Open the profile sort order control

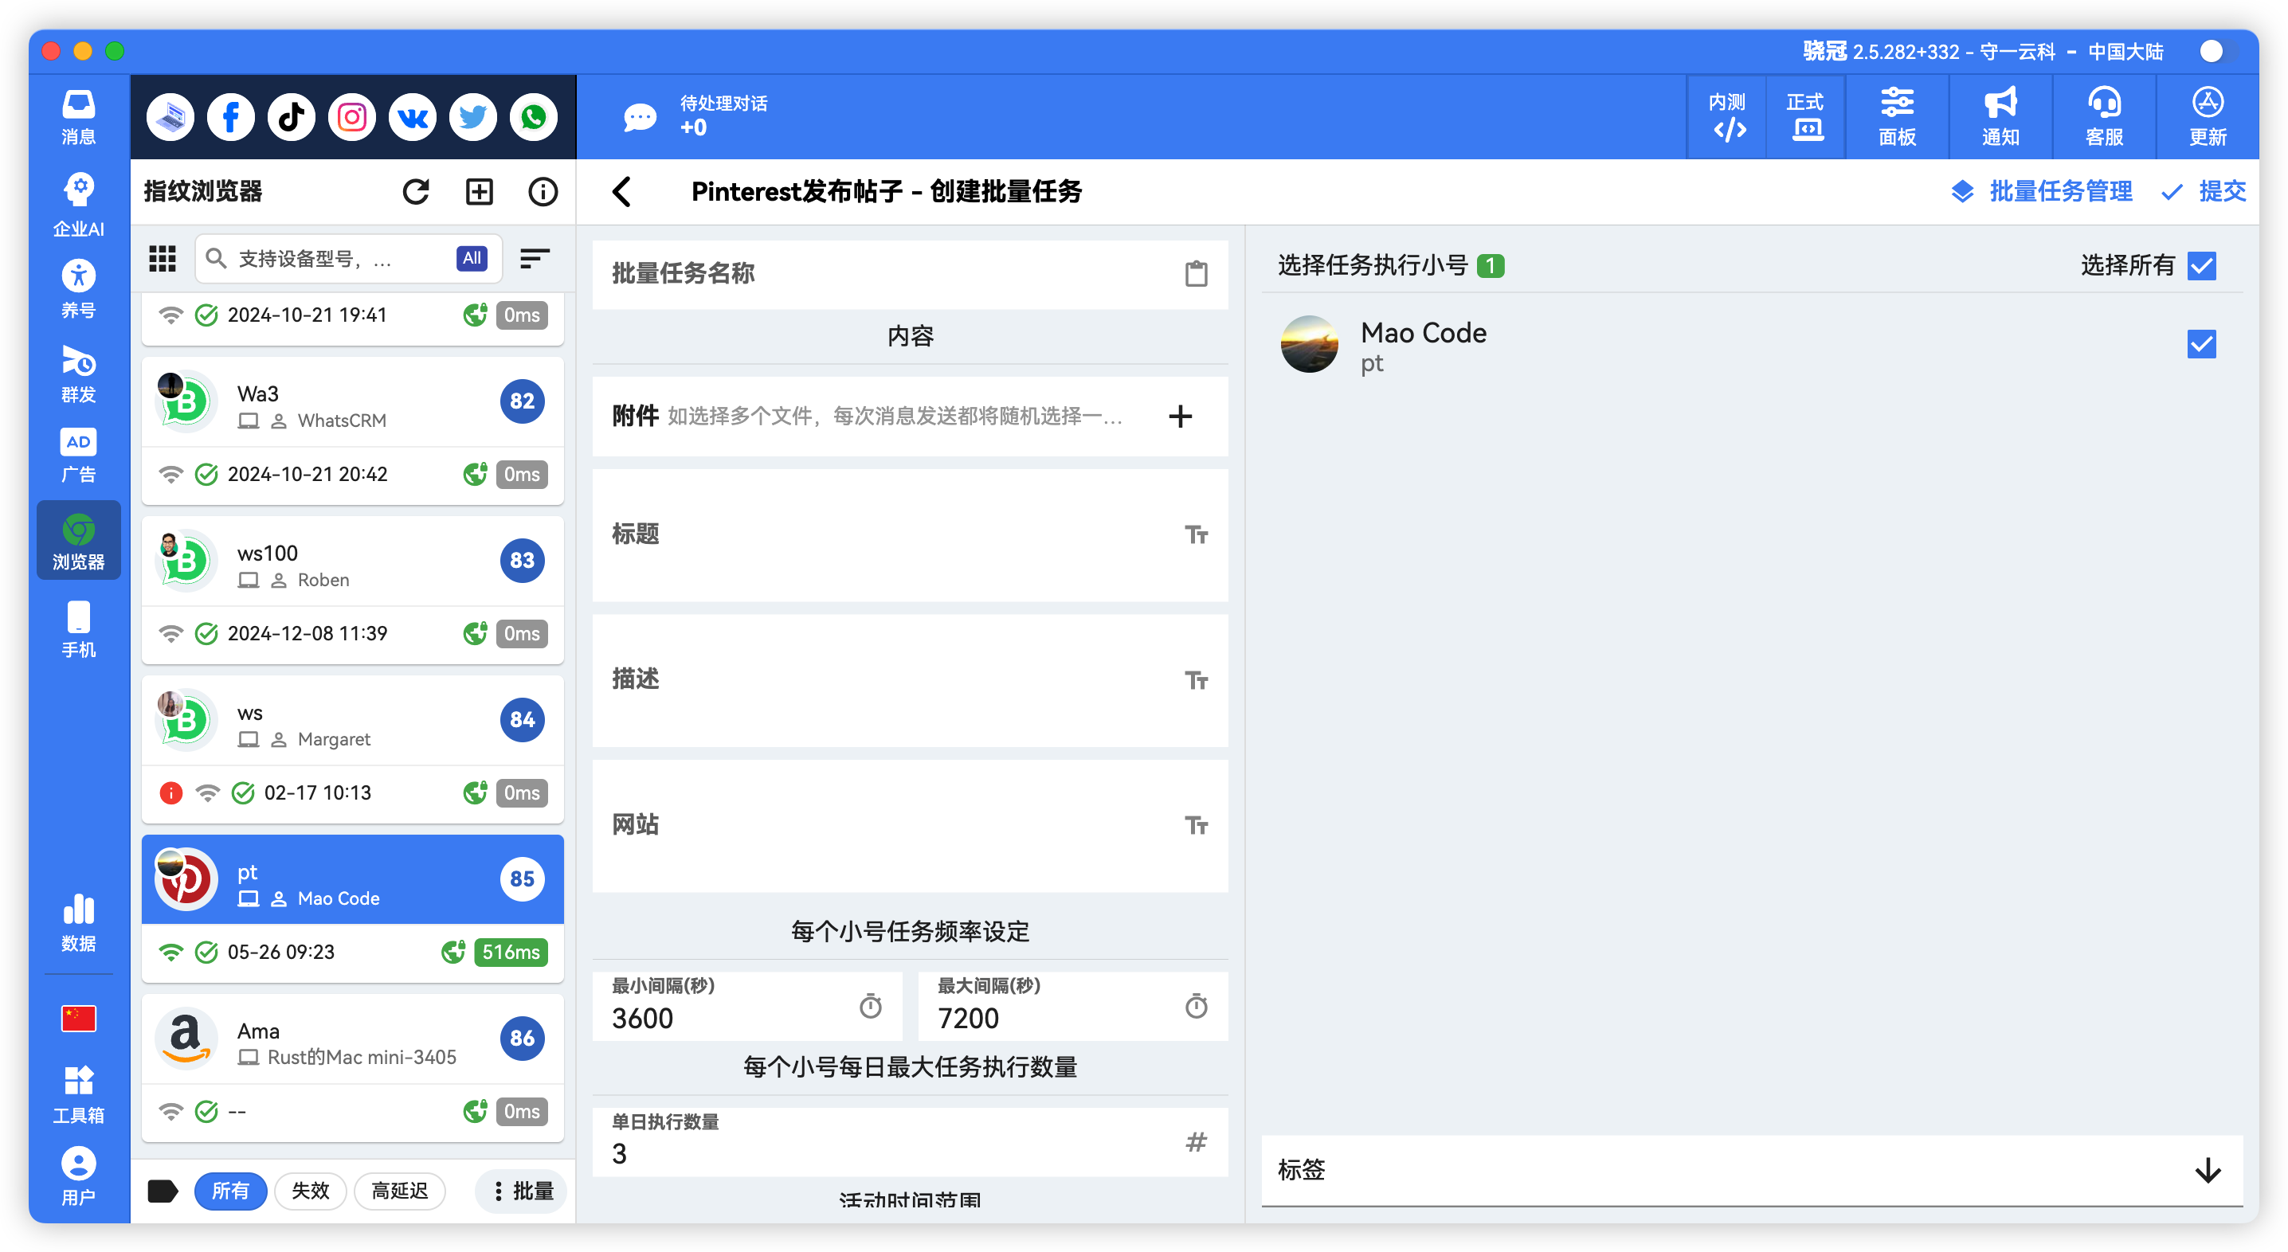(535, 258)
